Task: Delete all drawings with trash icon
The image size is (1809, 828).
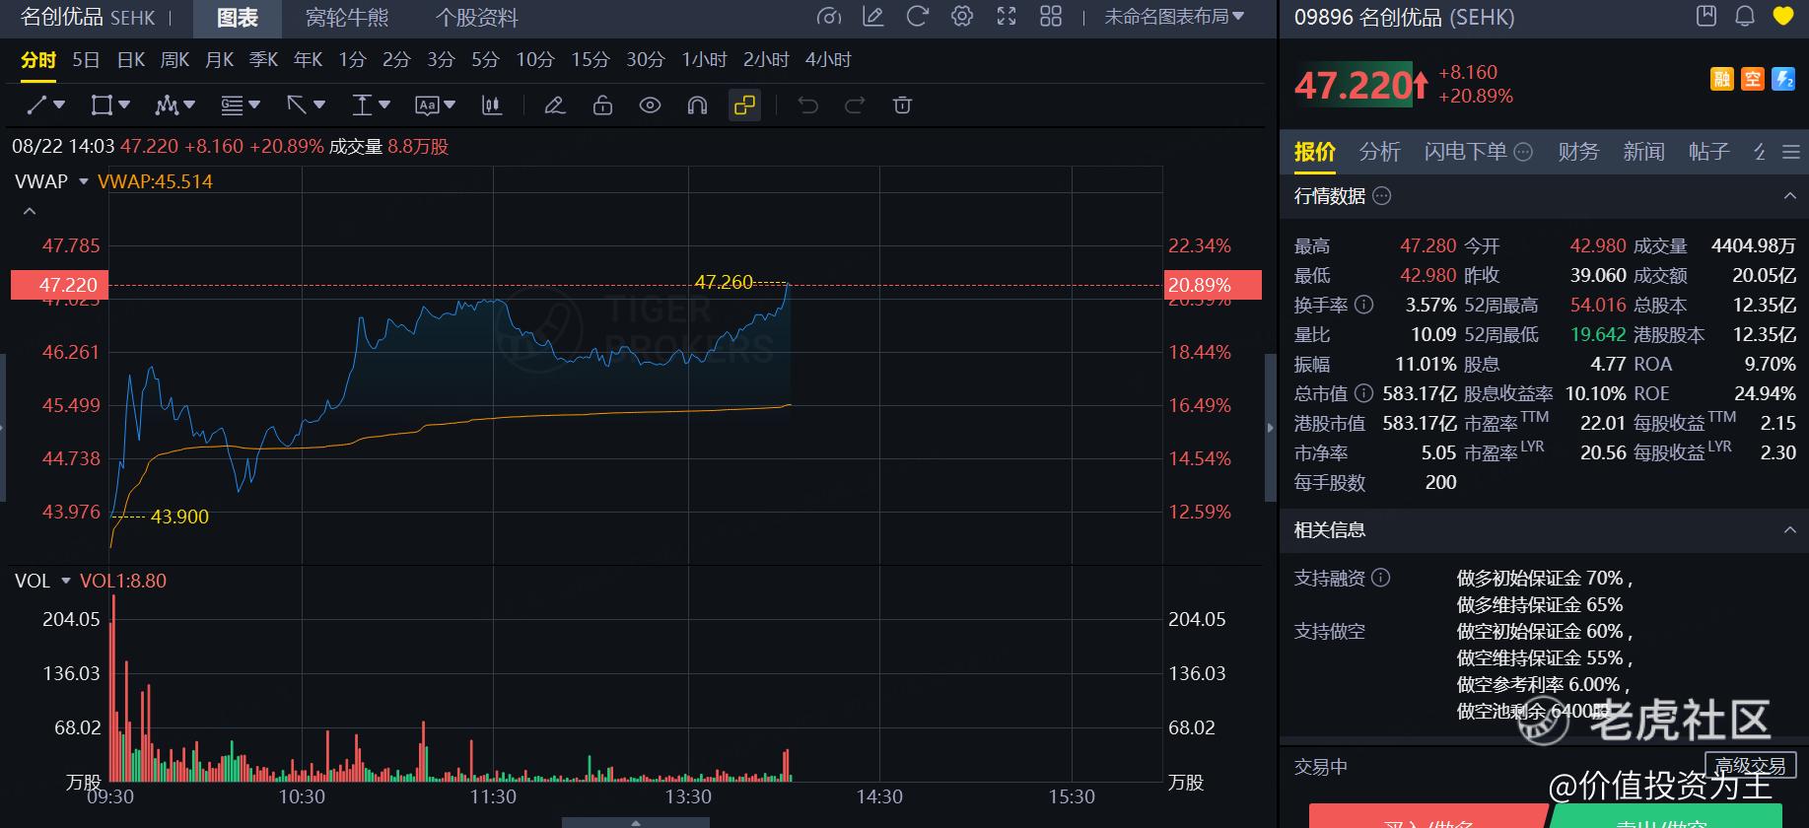Action: (902, 105)
